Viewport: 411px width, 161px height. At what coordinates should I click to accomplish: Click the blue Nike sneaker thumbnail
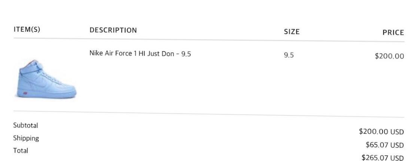pos(46,79)
